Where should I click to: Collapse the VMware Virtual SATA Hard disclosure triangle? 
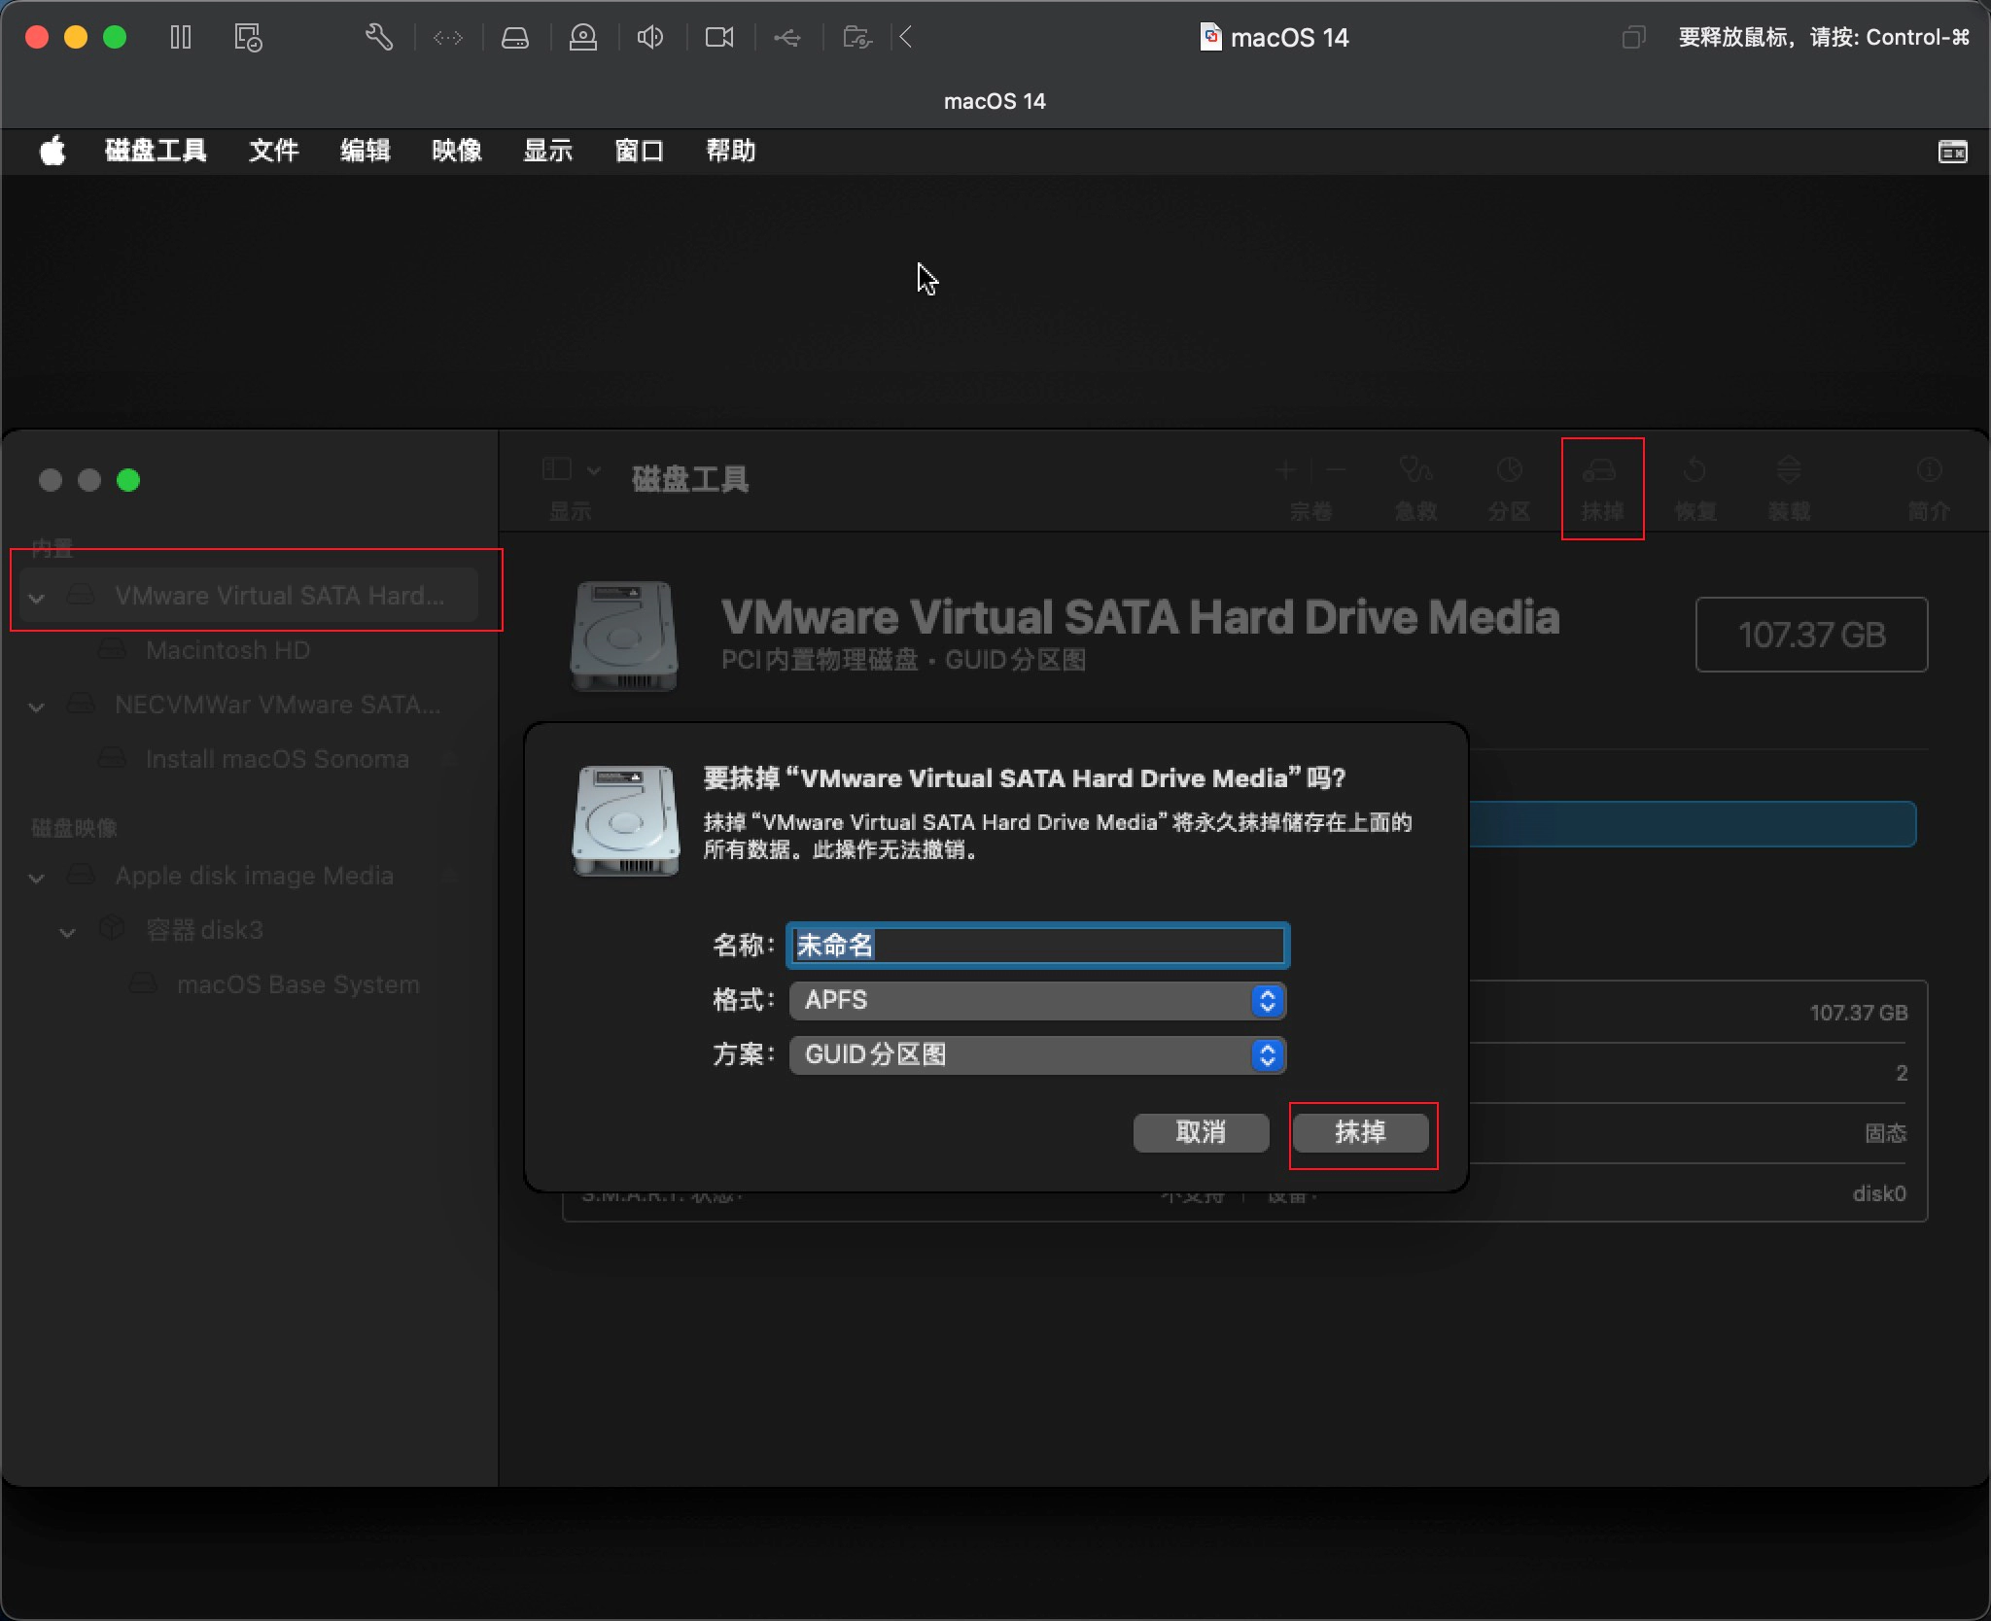pyautogui.click(x=36, y=597)
